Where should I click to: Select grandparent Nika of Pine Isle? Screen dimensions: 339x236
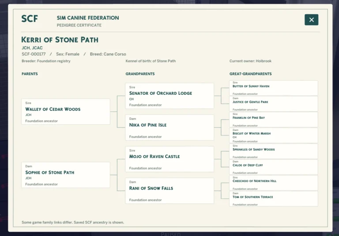pos(169,127)
